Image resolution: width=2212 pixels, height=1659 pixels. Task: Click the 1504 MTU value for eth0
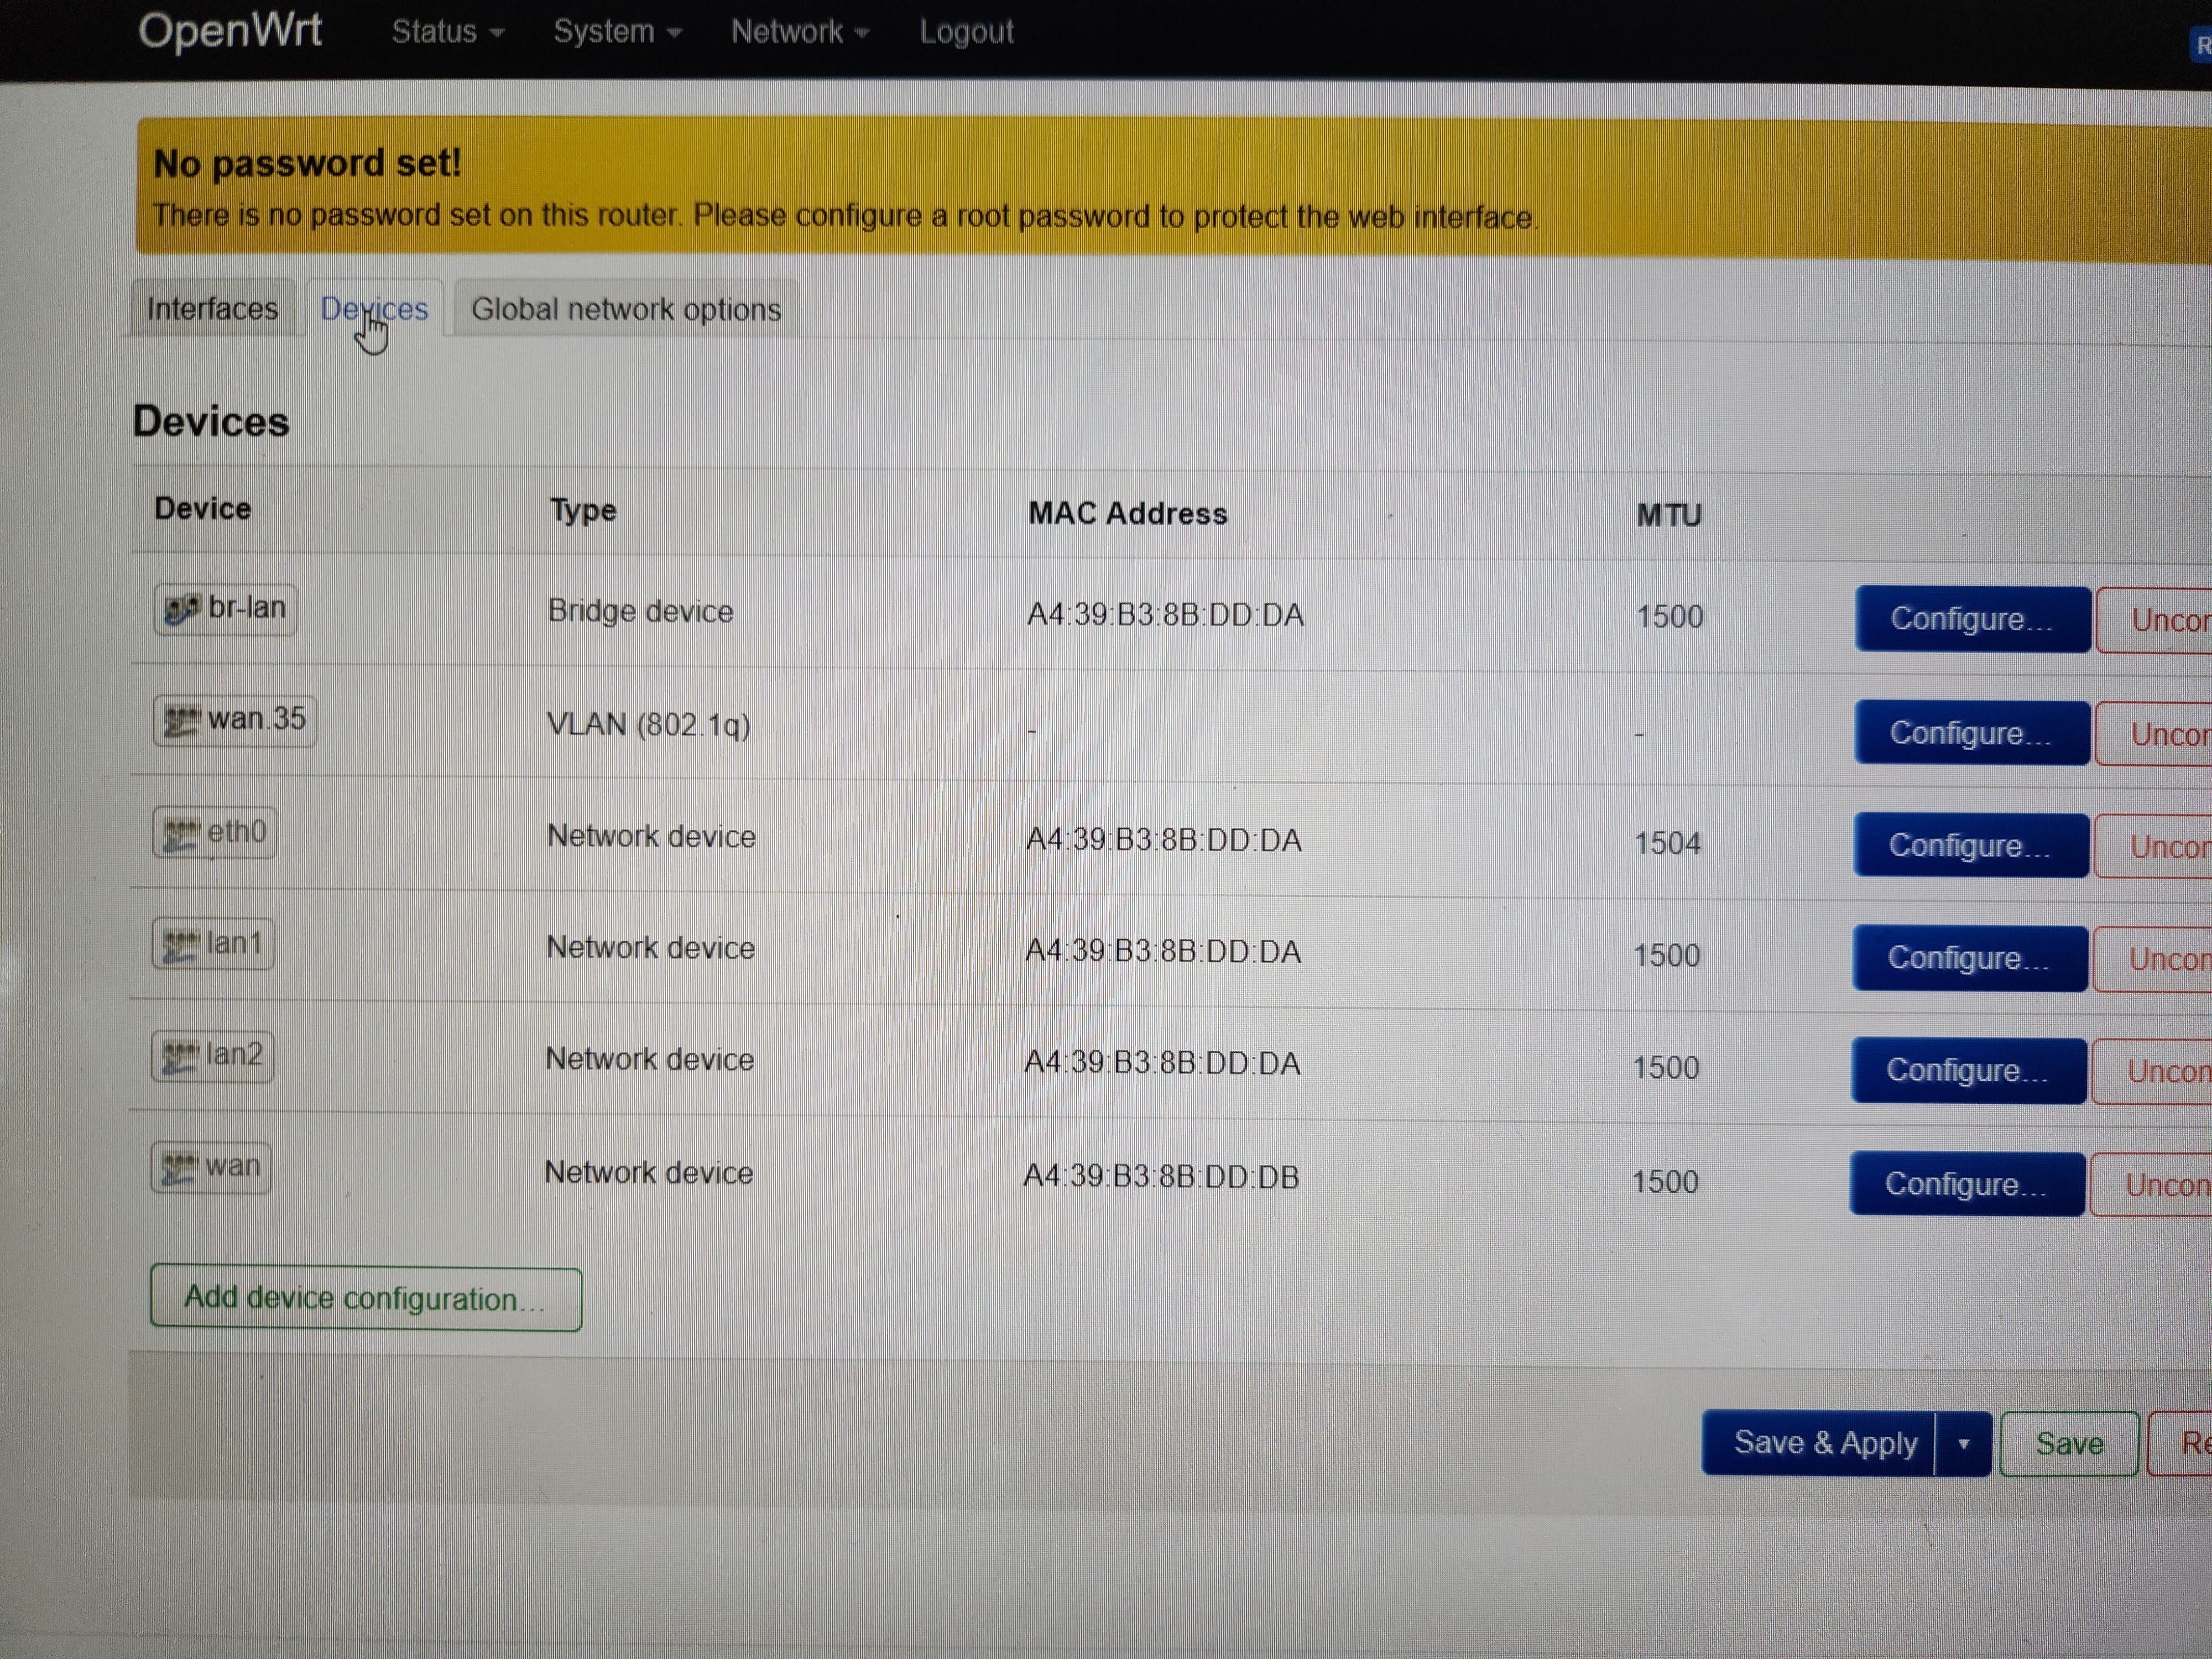tap(1667, 843)
